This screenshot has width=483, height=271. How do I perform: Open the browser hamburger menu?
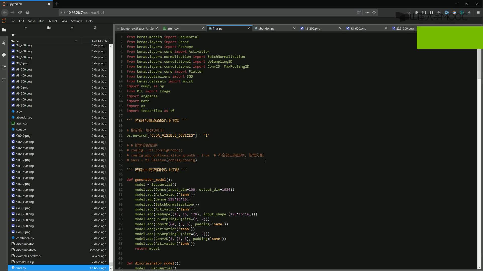click(x=478, y=12)
